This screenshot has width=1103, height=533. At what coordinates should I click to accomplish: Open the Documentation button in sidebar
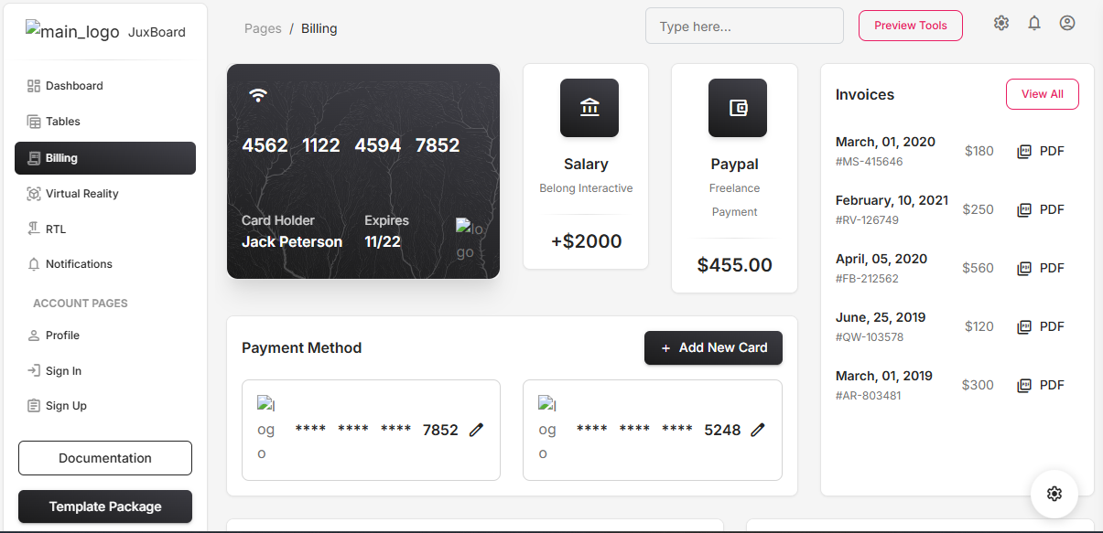tap(105, 458)
